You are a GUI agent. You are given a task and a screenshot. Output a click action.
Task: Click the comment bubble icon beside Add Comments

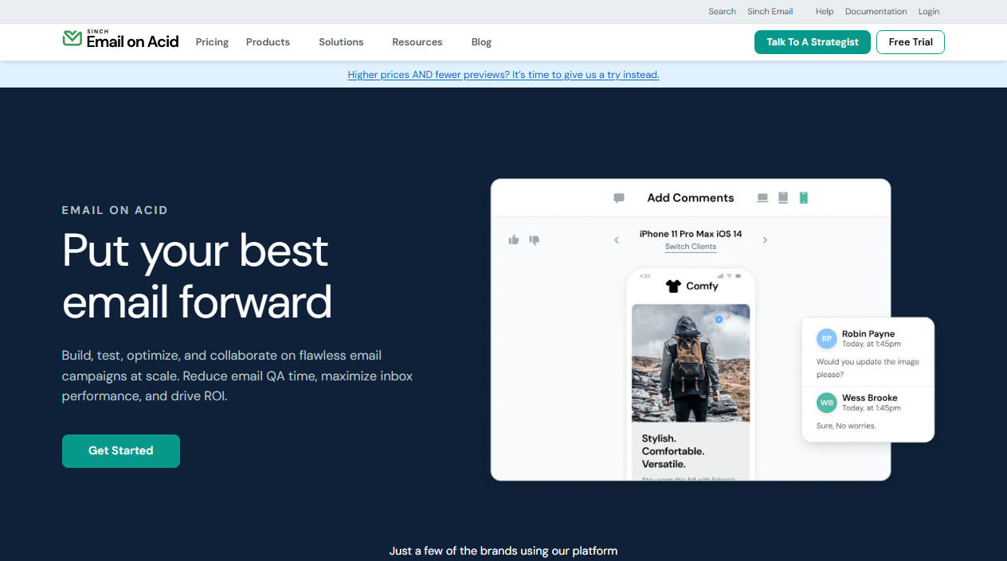[x=619, y=198]
